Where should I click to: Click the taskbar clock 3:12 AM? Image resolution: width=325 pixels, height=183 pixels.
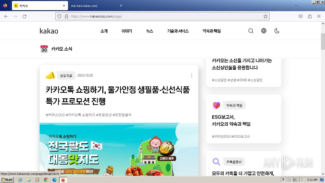click(312, 180)
